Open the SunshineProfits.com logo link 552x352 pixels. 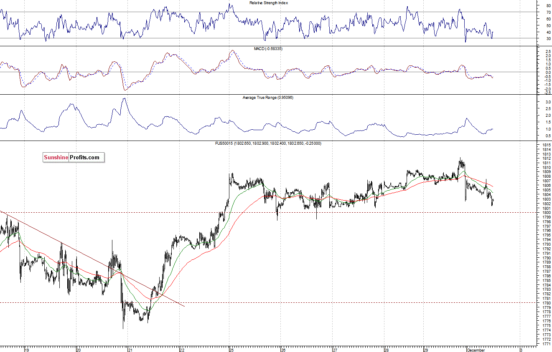point(74,157)
